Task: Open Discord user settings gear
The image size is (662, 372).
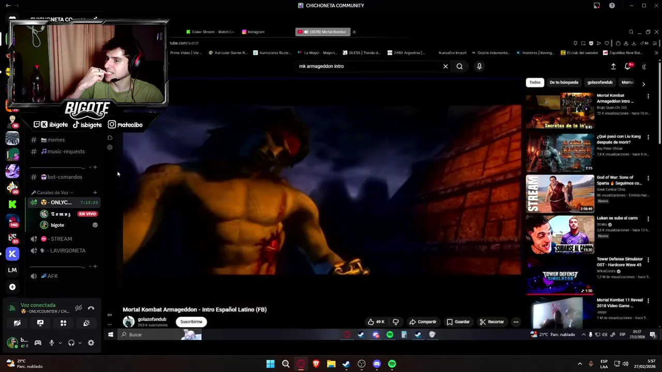Action: click(91, 343)
